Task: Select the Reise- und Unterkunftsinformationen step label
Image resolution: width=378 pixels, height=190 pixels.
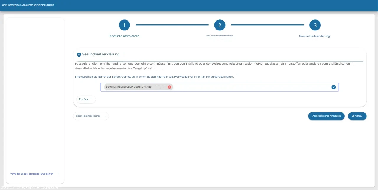Action: coord(219,36)
